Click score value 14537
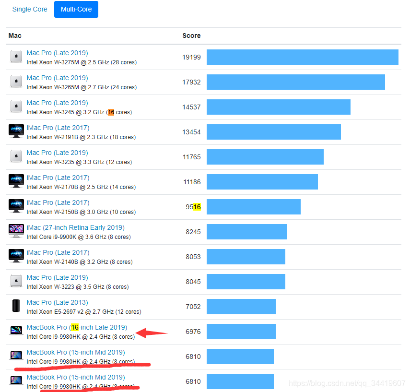The image size is (410, 392). 191,107
